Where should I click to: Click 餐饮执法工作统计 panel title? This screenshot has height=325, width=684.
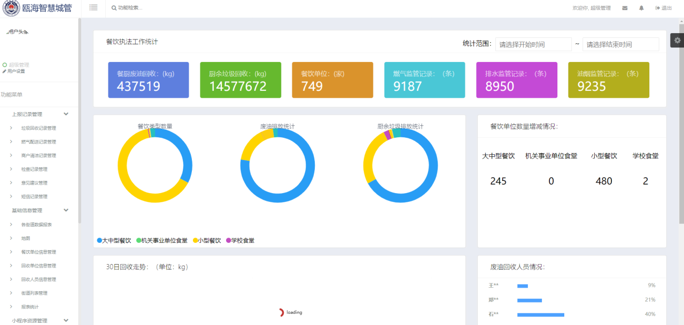pyautogui.click(x=132, y=42)
